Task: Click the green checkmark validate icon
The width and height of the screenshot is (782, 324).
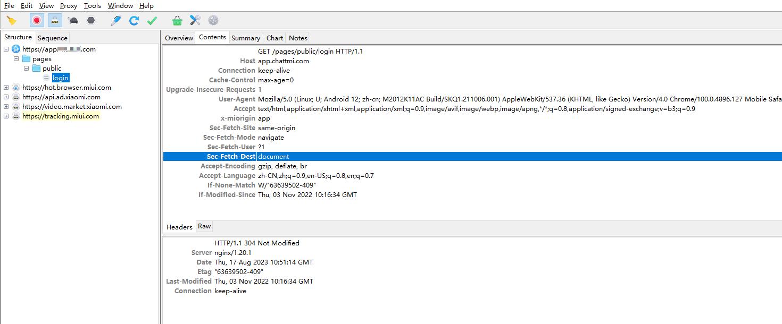Action: 152,21
